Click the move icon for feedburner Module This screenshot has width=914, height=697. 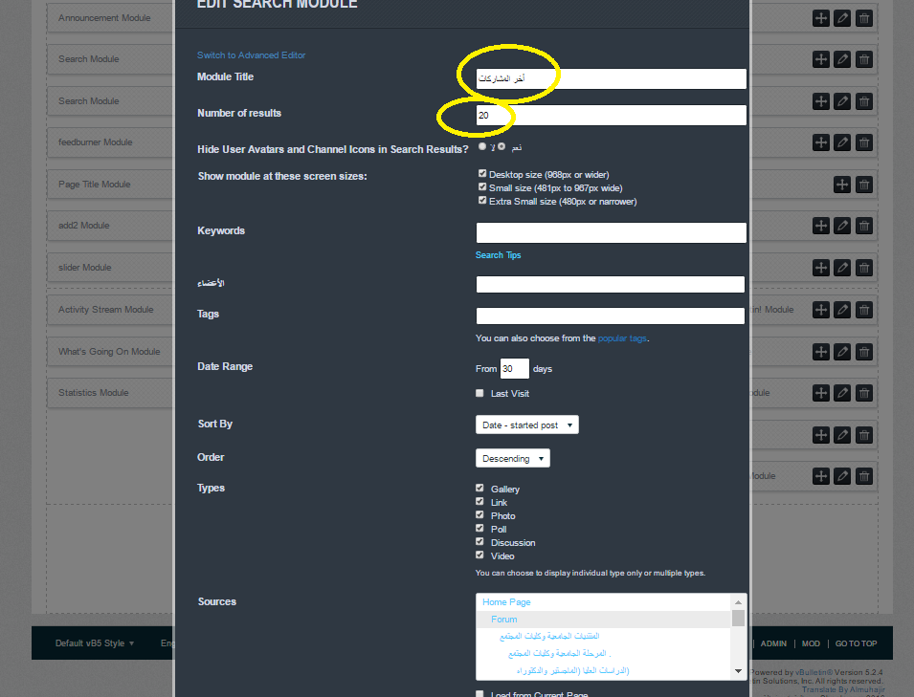821,142
